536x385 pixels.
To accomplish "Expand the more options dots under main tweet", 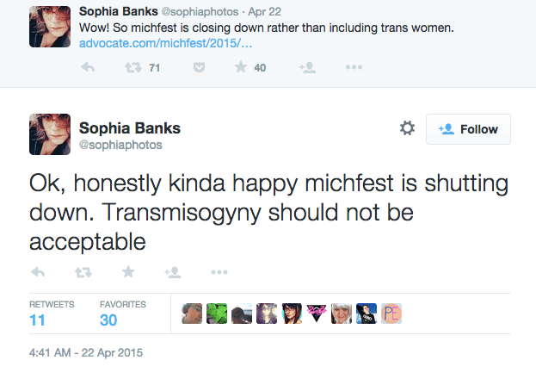I will tap(219, 272).
